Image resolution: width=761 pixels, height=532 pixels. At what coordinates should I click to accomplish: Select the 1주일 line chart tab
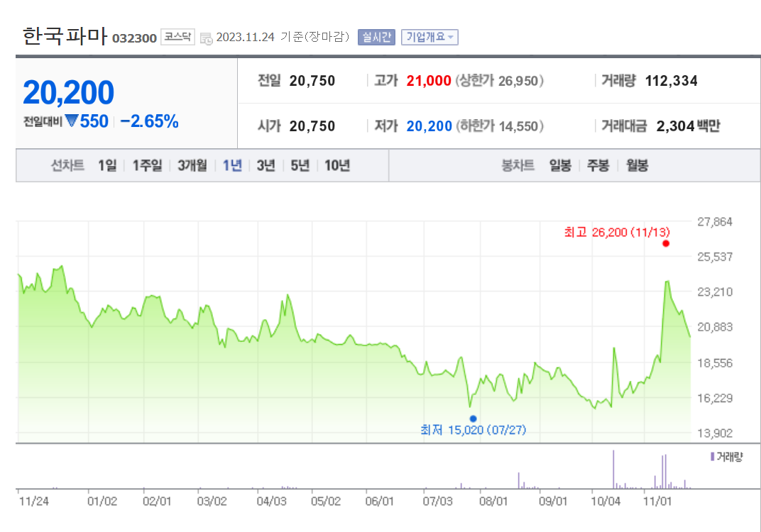[147, 165]
